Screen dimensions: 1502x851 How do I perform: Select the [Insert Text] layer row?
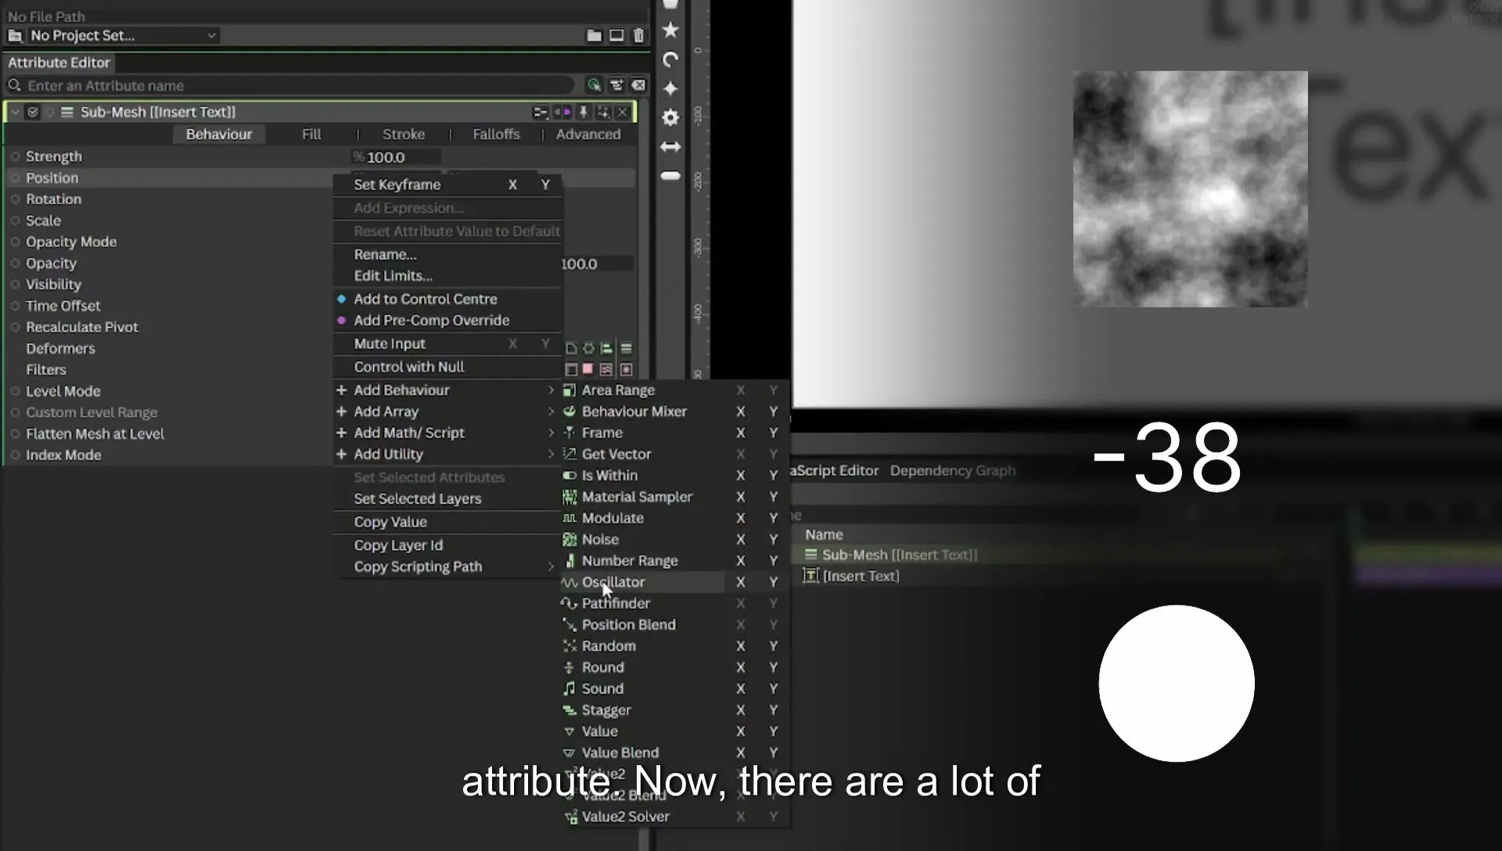point(861,576)
